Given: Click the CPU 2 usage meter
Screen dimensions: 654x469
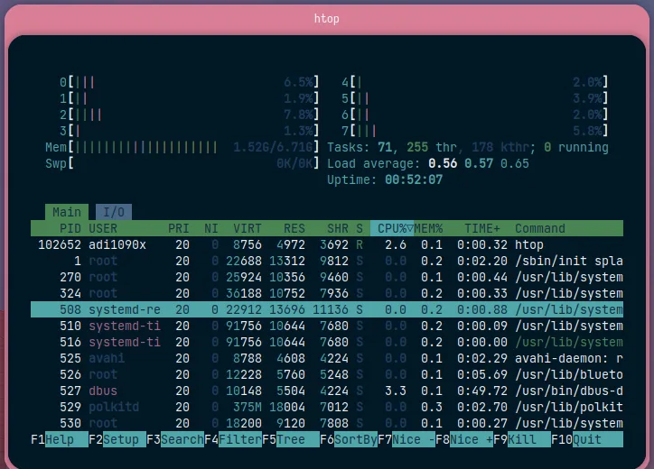Looking at the screenshot, I should (x=190, y=115).
